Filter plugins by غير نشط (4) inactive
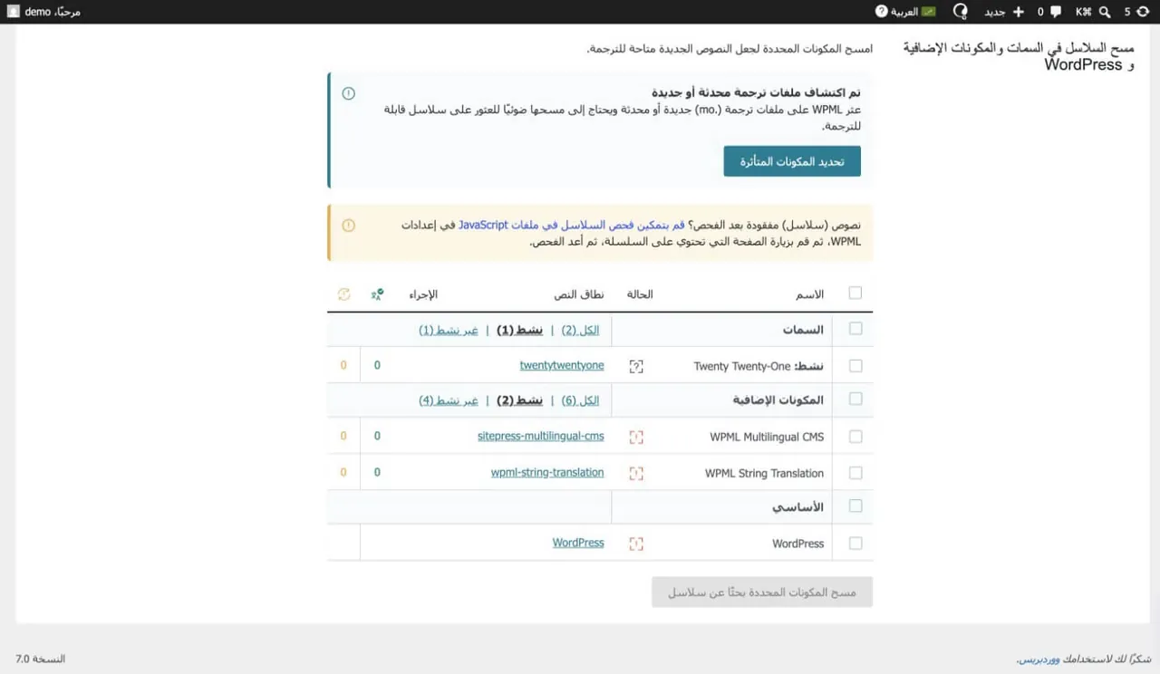 pos(448,400)
